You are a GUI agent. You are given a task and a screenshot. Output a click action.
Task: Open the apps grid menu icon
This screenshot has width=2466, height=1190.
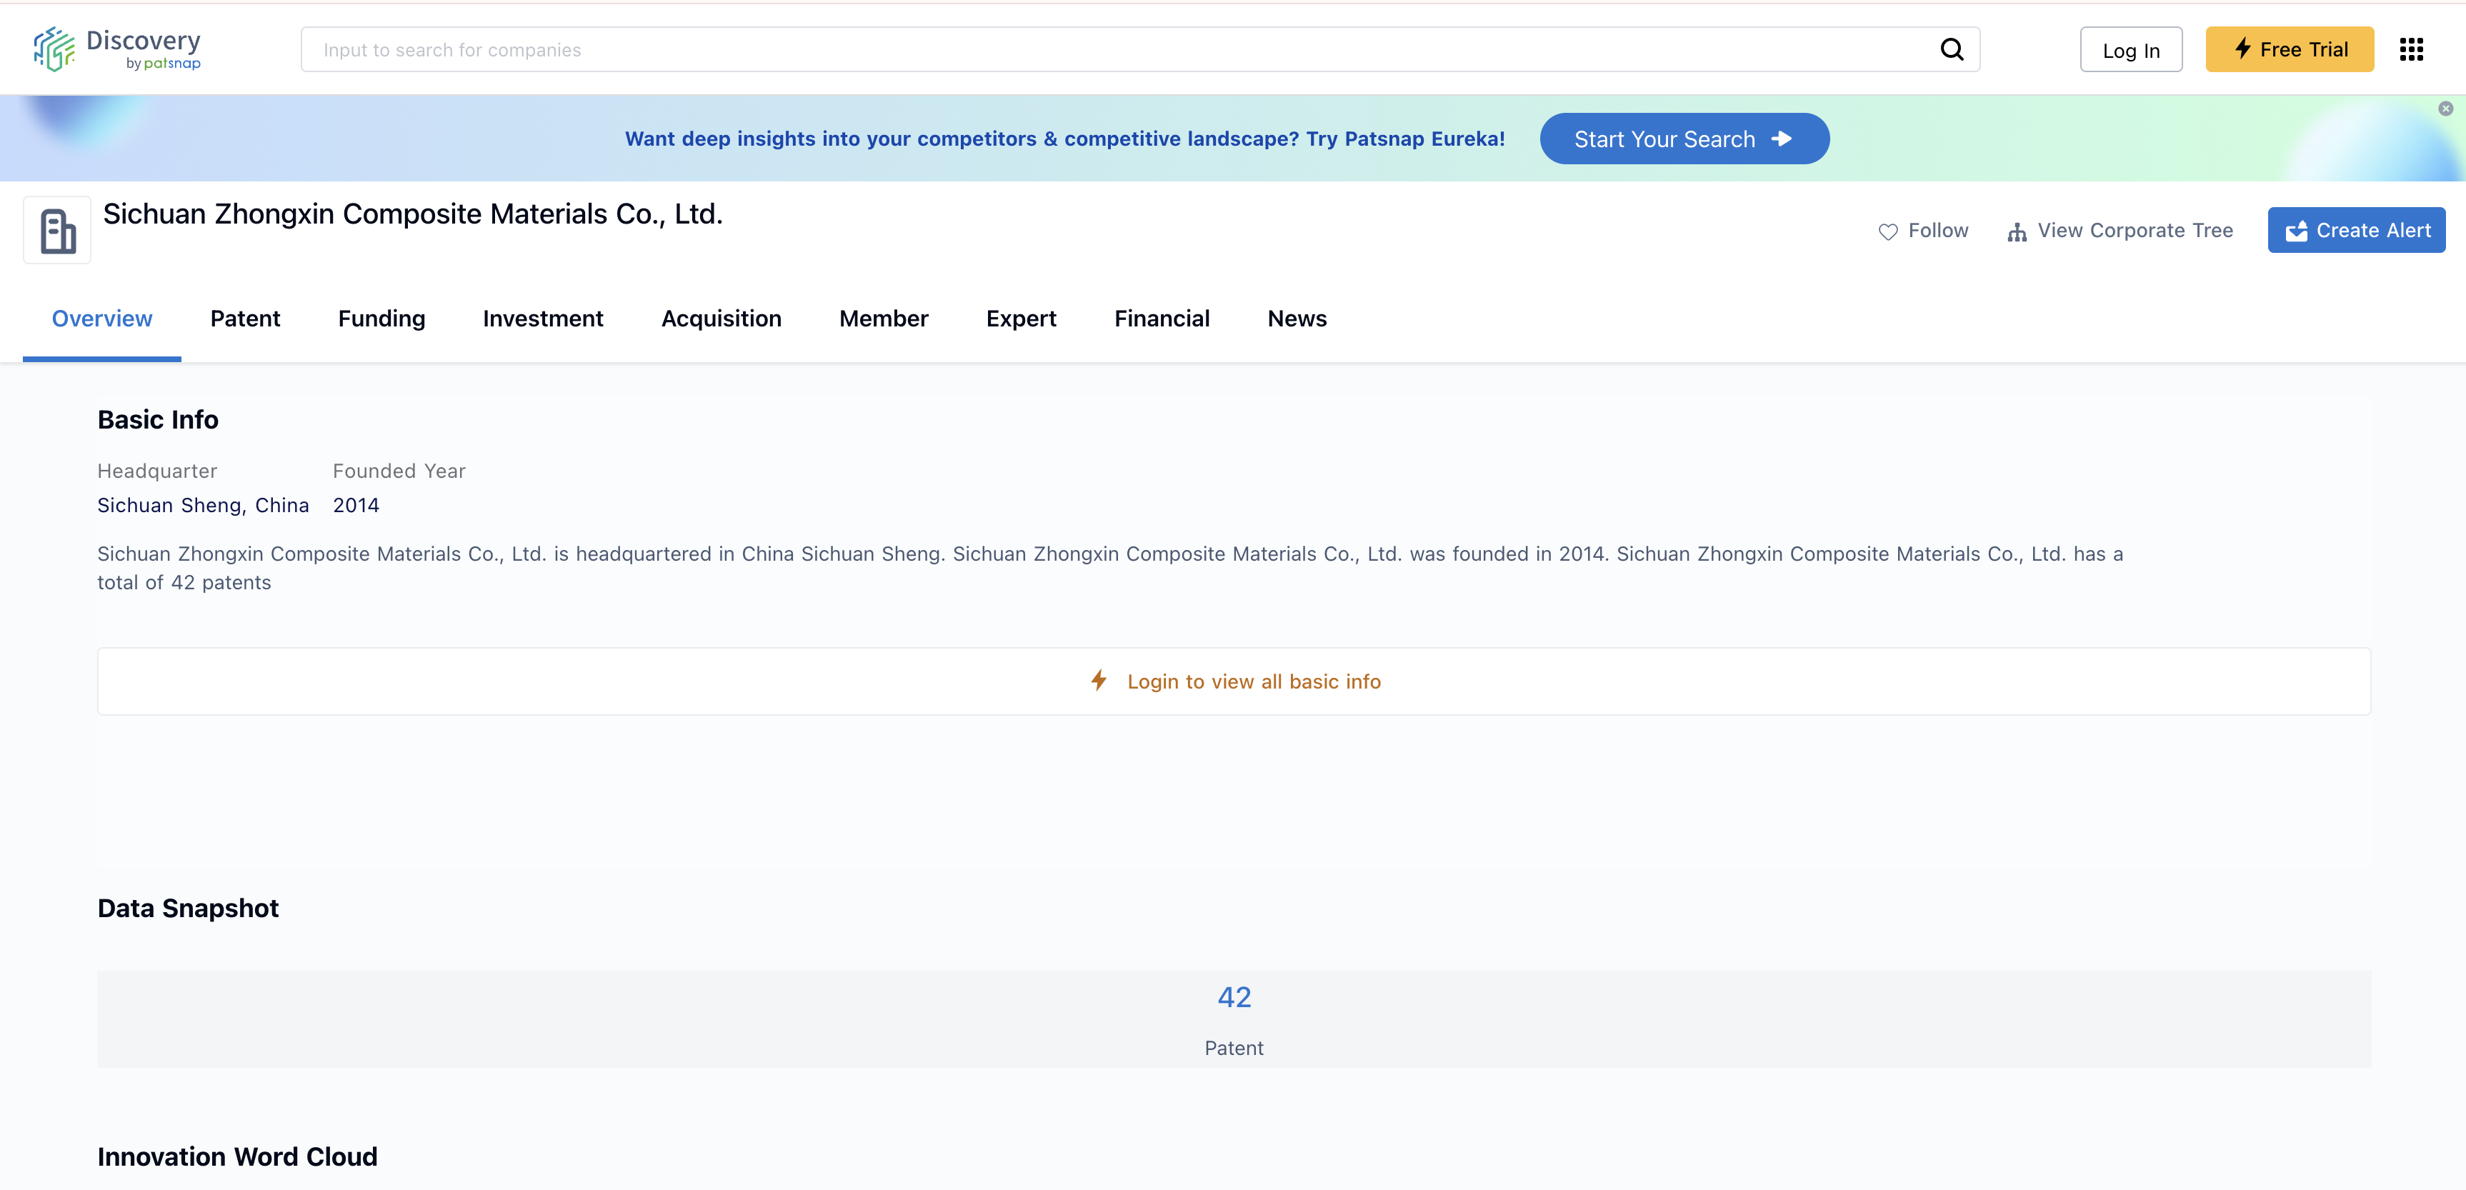click(x=2410, y=50)
